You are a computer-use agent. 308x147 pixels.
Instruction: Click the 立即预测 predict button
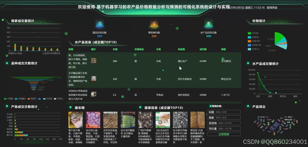tap(224, 134)
